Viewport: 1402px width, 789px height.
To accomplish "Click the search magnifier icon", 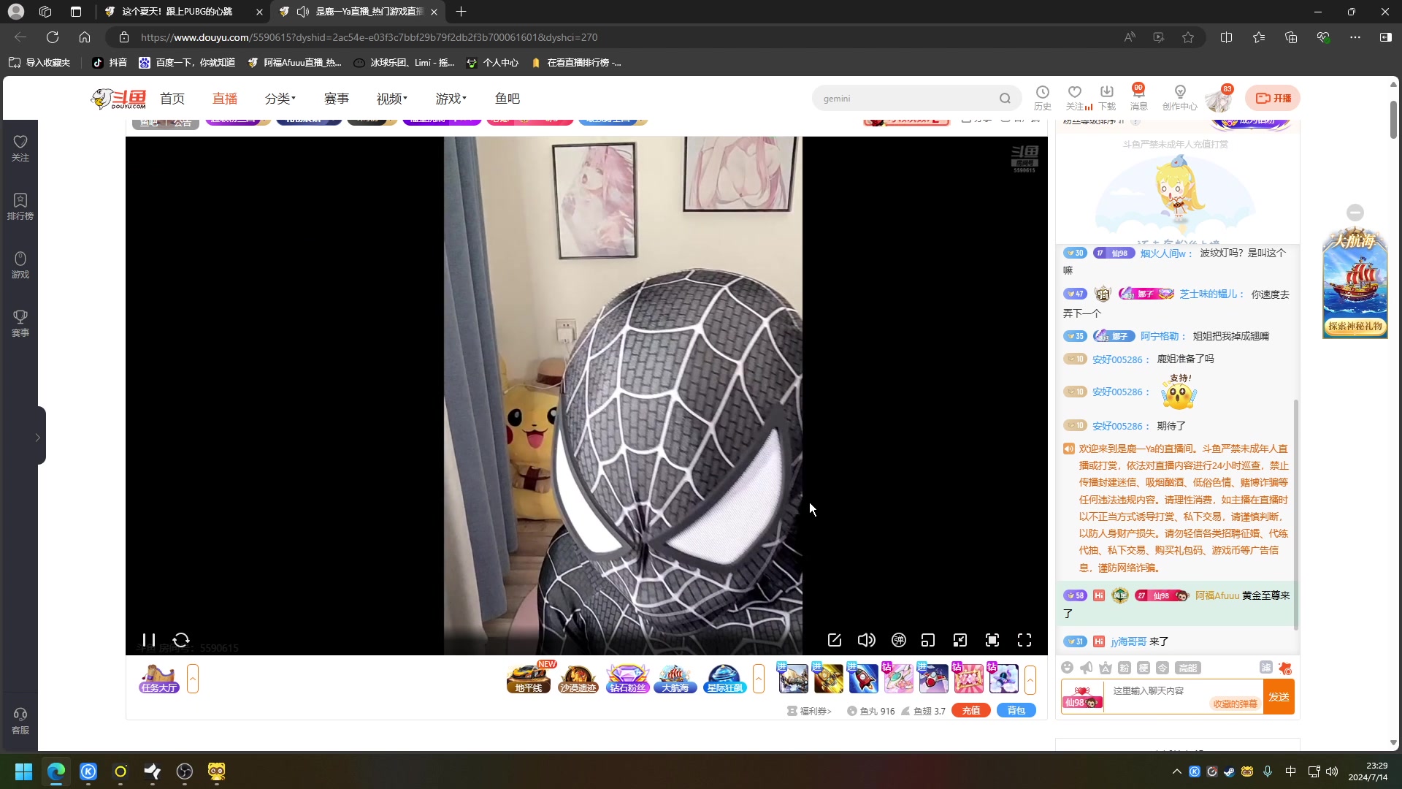I will pyautogui.click(x=1005, y=99).
